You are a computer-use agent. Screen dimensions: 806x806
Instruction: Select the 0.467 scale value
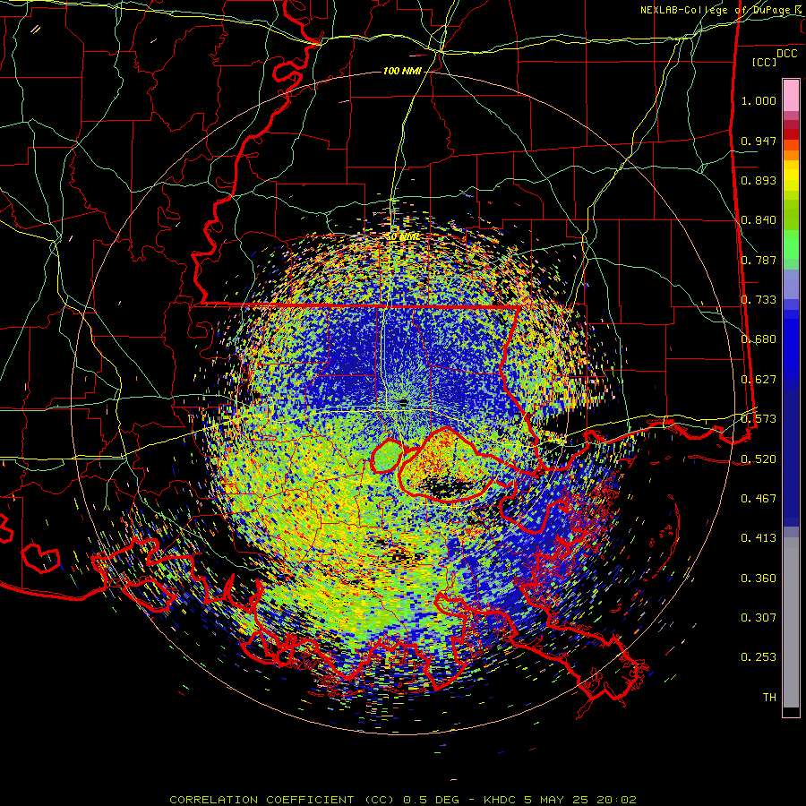[x=759, y=499]
